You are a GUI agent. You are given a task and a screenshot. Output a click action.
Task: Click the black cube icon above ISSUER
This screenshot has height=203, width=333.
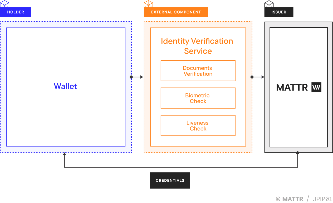[269, 4]
